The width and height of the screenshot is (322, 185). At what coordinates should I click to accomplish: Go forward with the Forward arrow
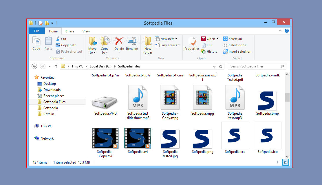43,66
